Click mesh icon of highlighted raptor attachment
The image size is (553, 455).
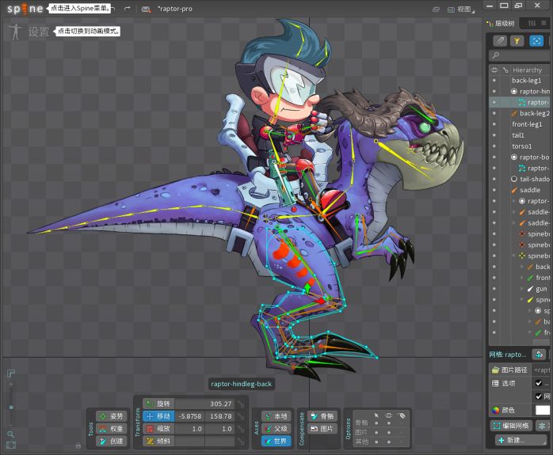(522, 103)
